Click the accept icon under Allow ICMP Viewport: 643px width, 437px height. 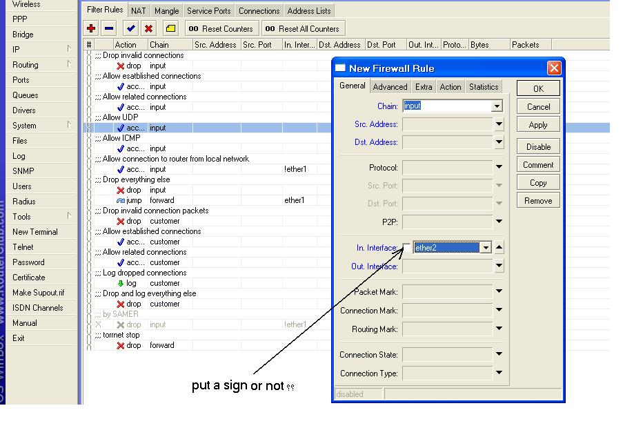point(121,148)
